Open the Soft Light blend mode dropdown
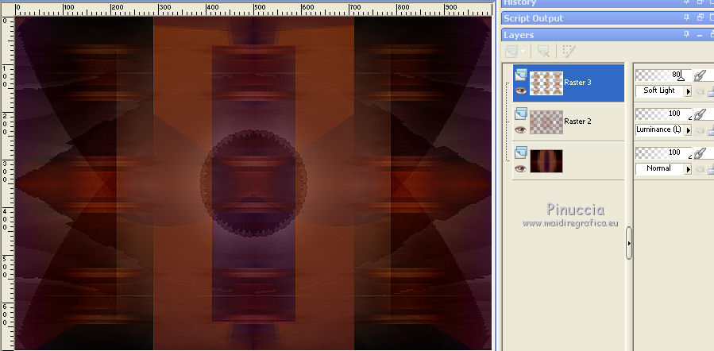The image size is (714, 351). pos(663,91)
